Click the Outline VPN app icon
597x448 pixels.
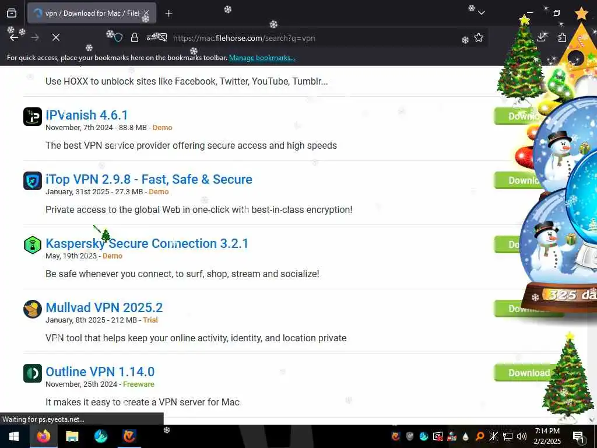point(33,373)
